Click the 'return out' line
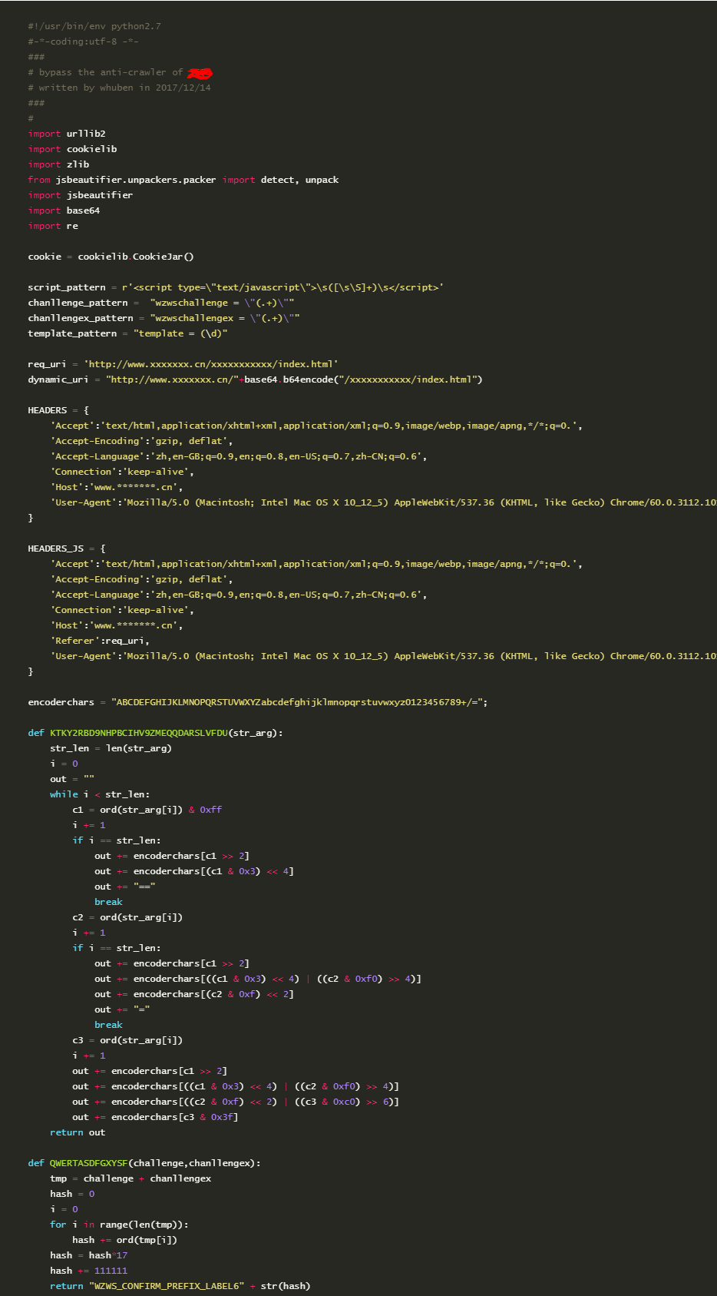The width and height of the screenshot is (717, 1296). pos(78,1132)
